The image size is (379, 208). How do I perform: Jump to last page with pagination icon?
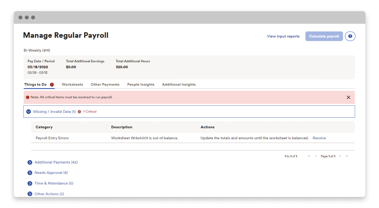click(347, 156)
